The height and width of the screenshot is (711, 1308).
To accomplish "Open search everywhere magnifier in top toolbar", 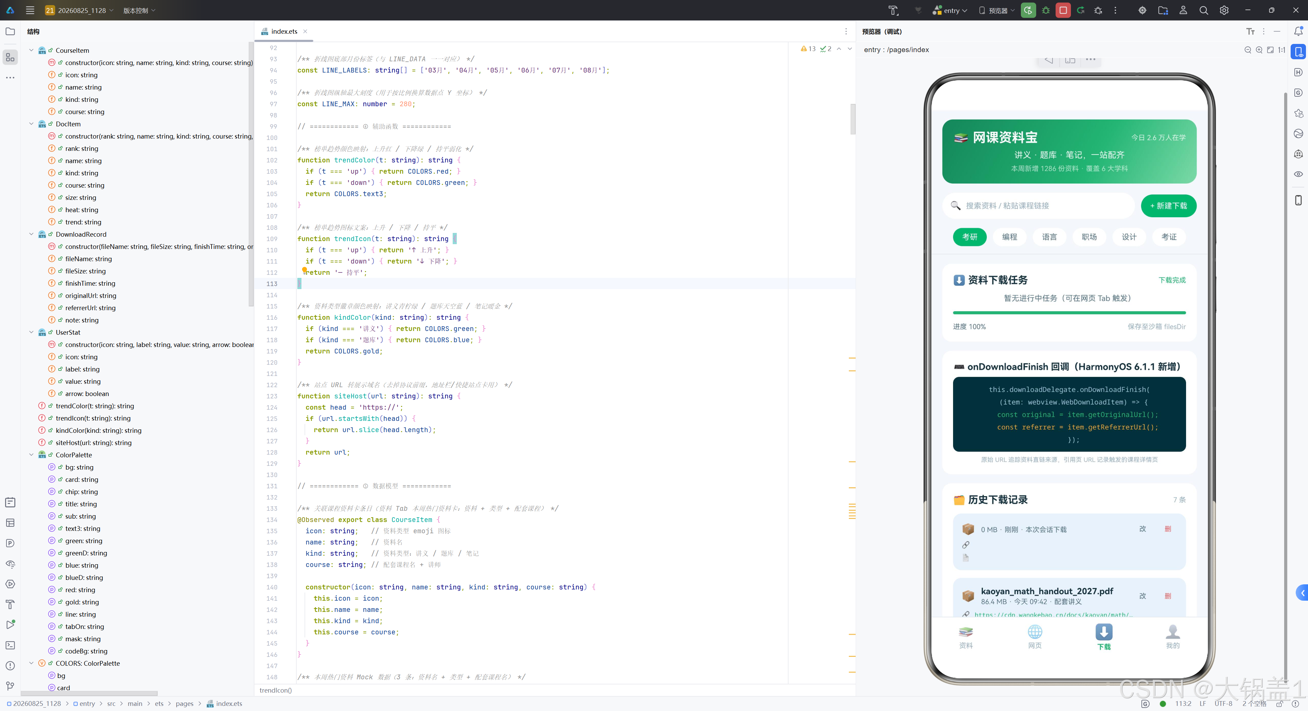I will tap(1203, 10).
